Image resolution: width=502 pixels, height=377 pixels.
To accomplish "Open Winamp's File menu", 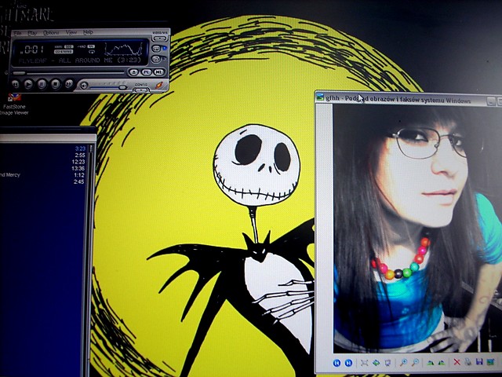I will pyautogui.click(x=17, y=33).
